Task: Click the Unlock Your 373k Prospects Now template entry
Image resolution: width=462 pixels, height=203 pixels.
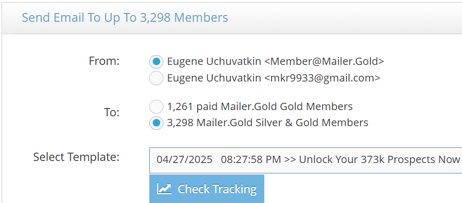Action: pyautogui.click(x=379, y=159)
